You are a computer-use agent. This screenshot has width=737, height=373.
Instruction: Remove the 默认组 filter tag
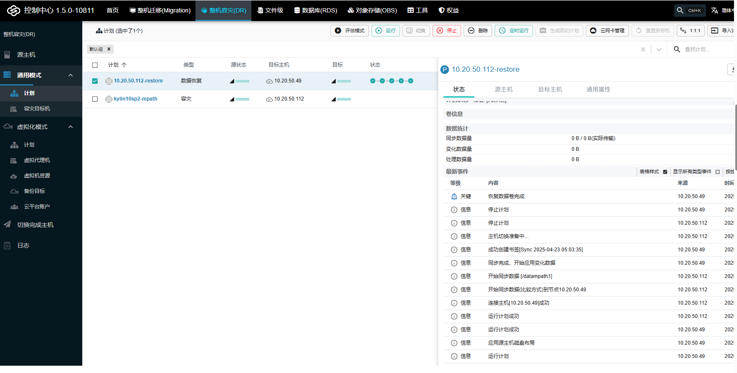point(109,49)
